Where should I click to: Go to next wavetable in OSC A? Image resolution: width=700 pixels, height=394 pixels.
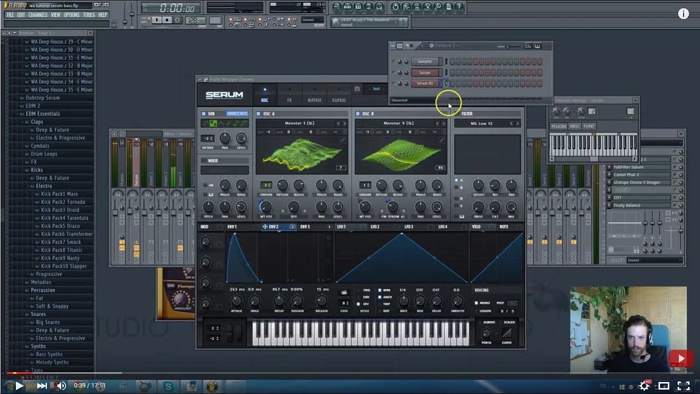click(x=345, y=124)
